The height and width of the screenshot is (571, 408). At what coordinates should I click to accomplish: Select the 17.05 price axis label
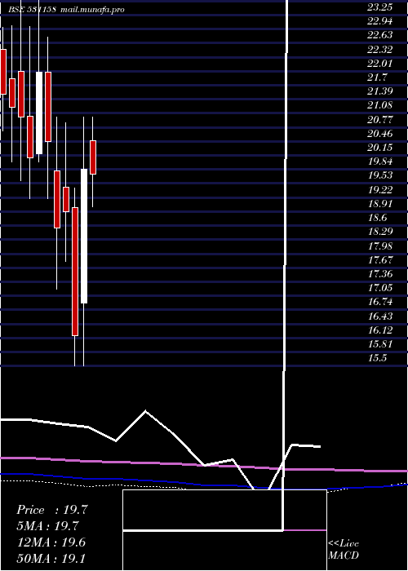(379, 288)
